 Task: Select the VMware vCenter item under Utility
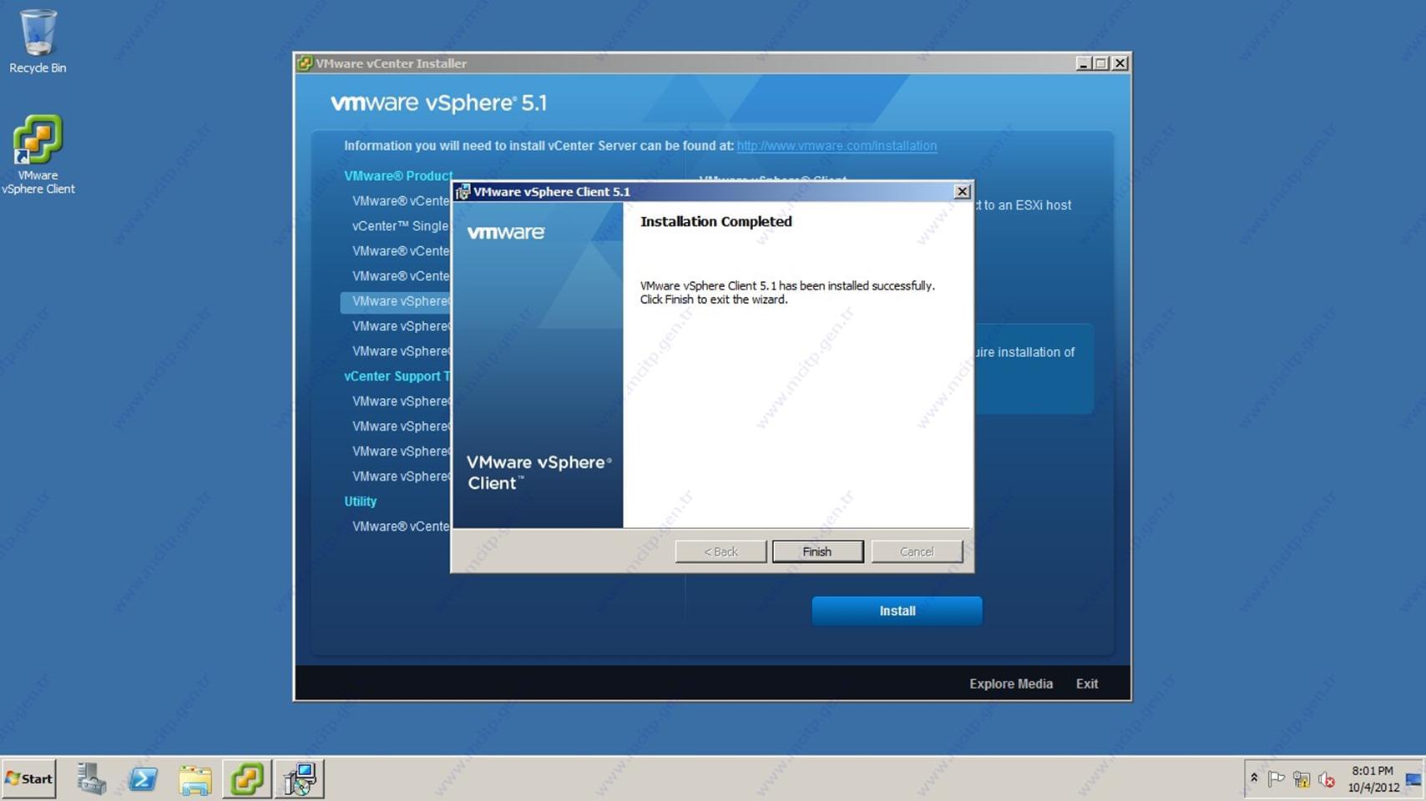(400, 526)
